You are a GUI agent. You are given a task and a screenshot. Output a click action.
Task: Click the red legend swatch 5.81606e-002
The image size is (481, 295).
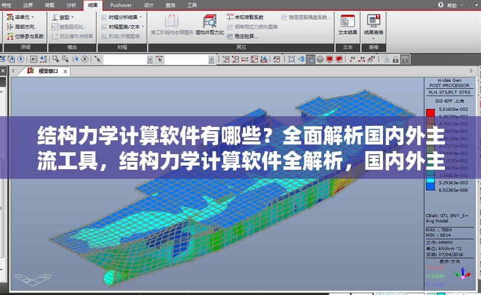430,113
